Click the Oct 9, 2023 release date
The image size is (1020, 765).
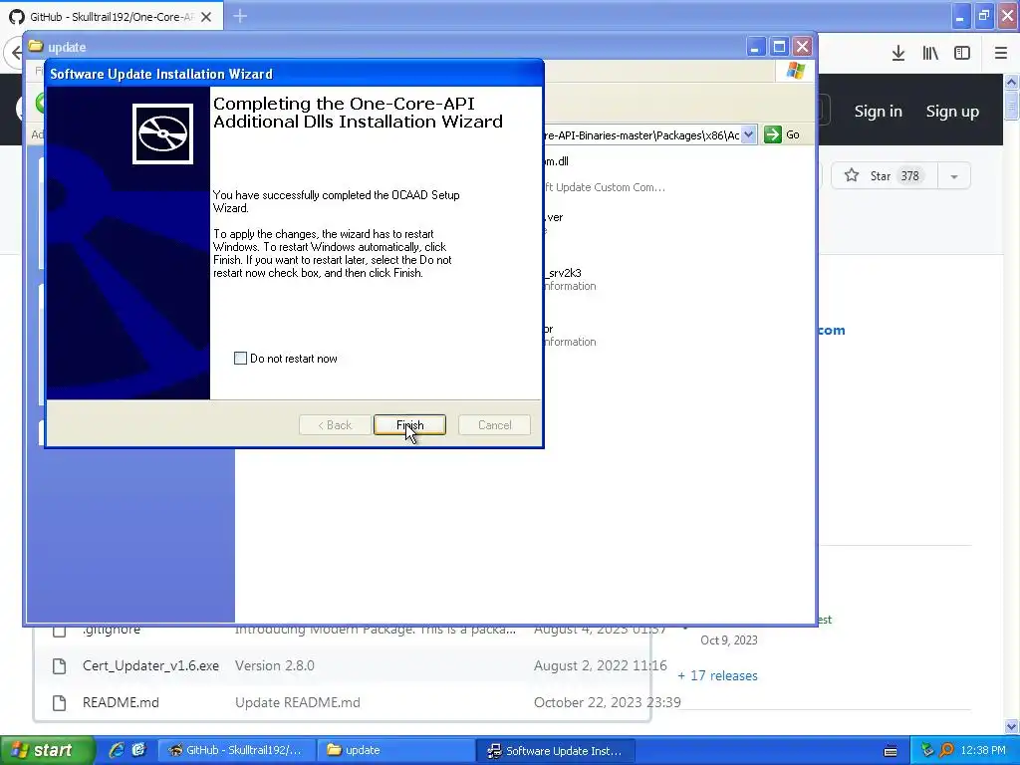point(728,640)
